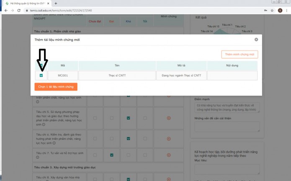
Task: Bookmark this page with the star icon
Action: 272,10
